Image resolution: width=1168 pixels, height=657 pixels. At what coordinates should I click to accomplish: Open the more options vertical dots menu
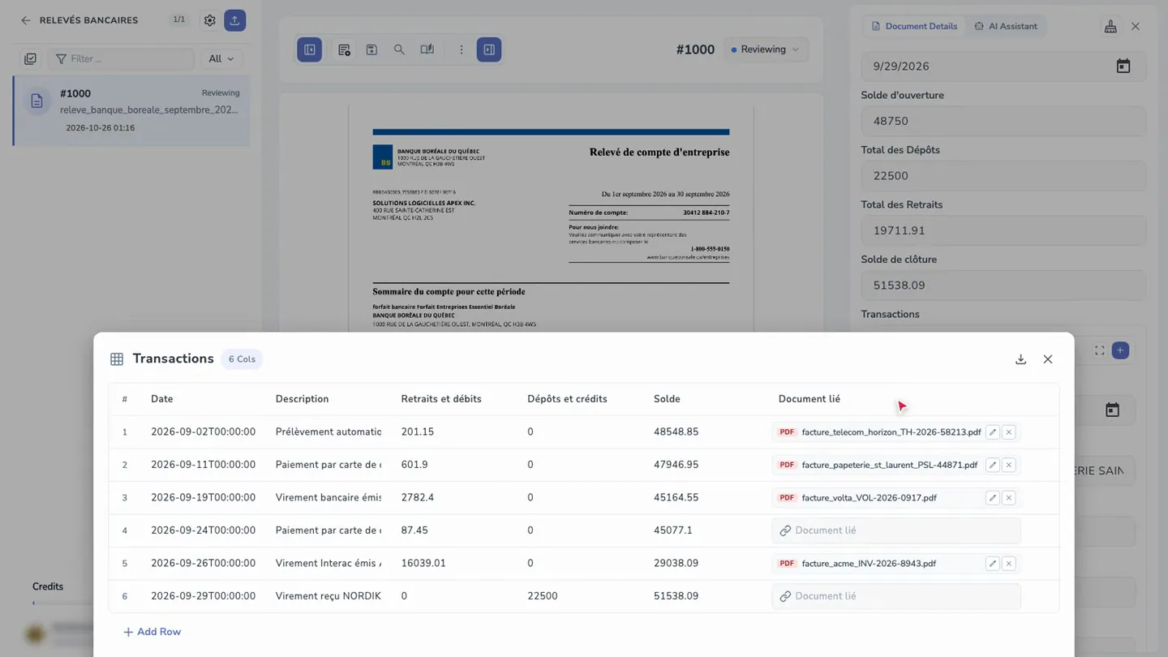click(462, 49)
